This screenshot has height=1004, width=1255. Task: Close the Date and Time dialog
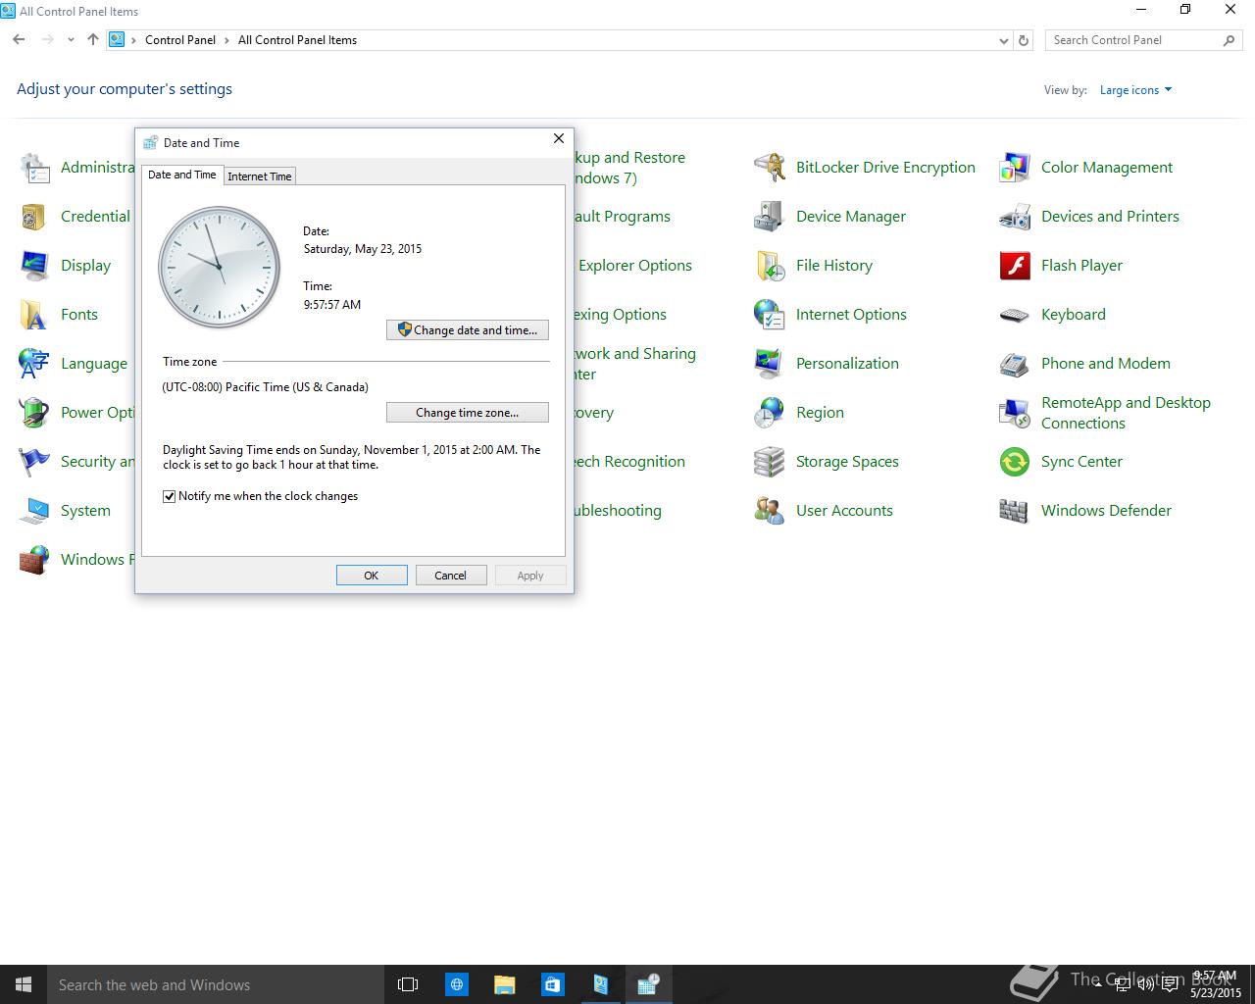coord(559,139)
